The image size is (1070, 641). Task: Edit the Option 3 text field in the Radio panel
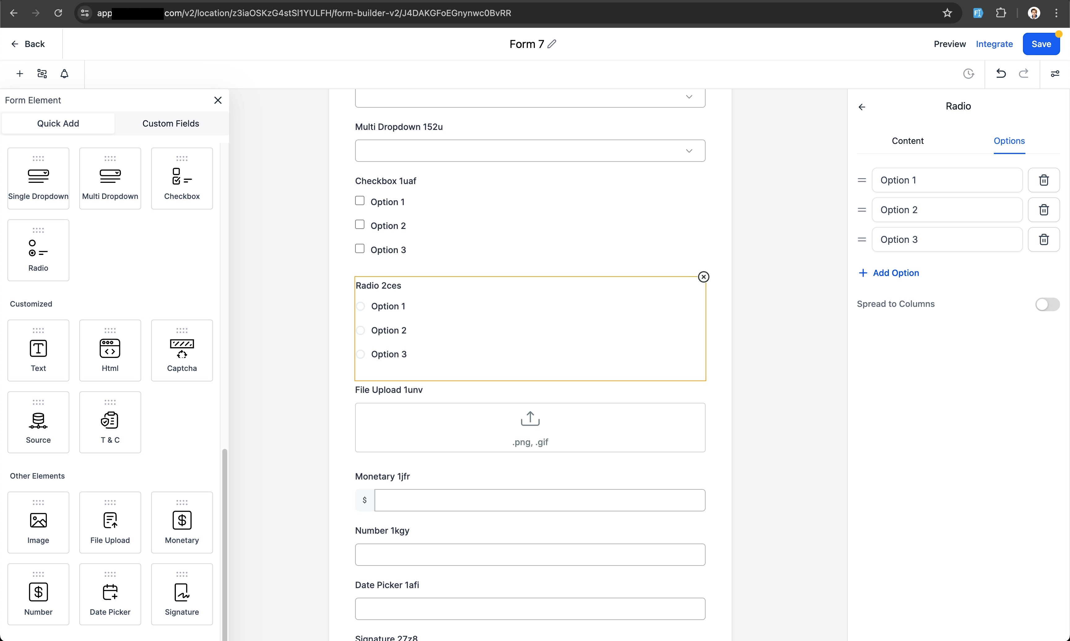tap(947, 239)
